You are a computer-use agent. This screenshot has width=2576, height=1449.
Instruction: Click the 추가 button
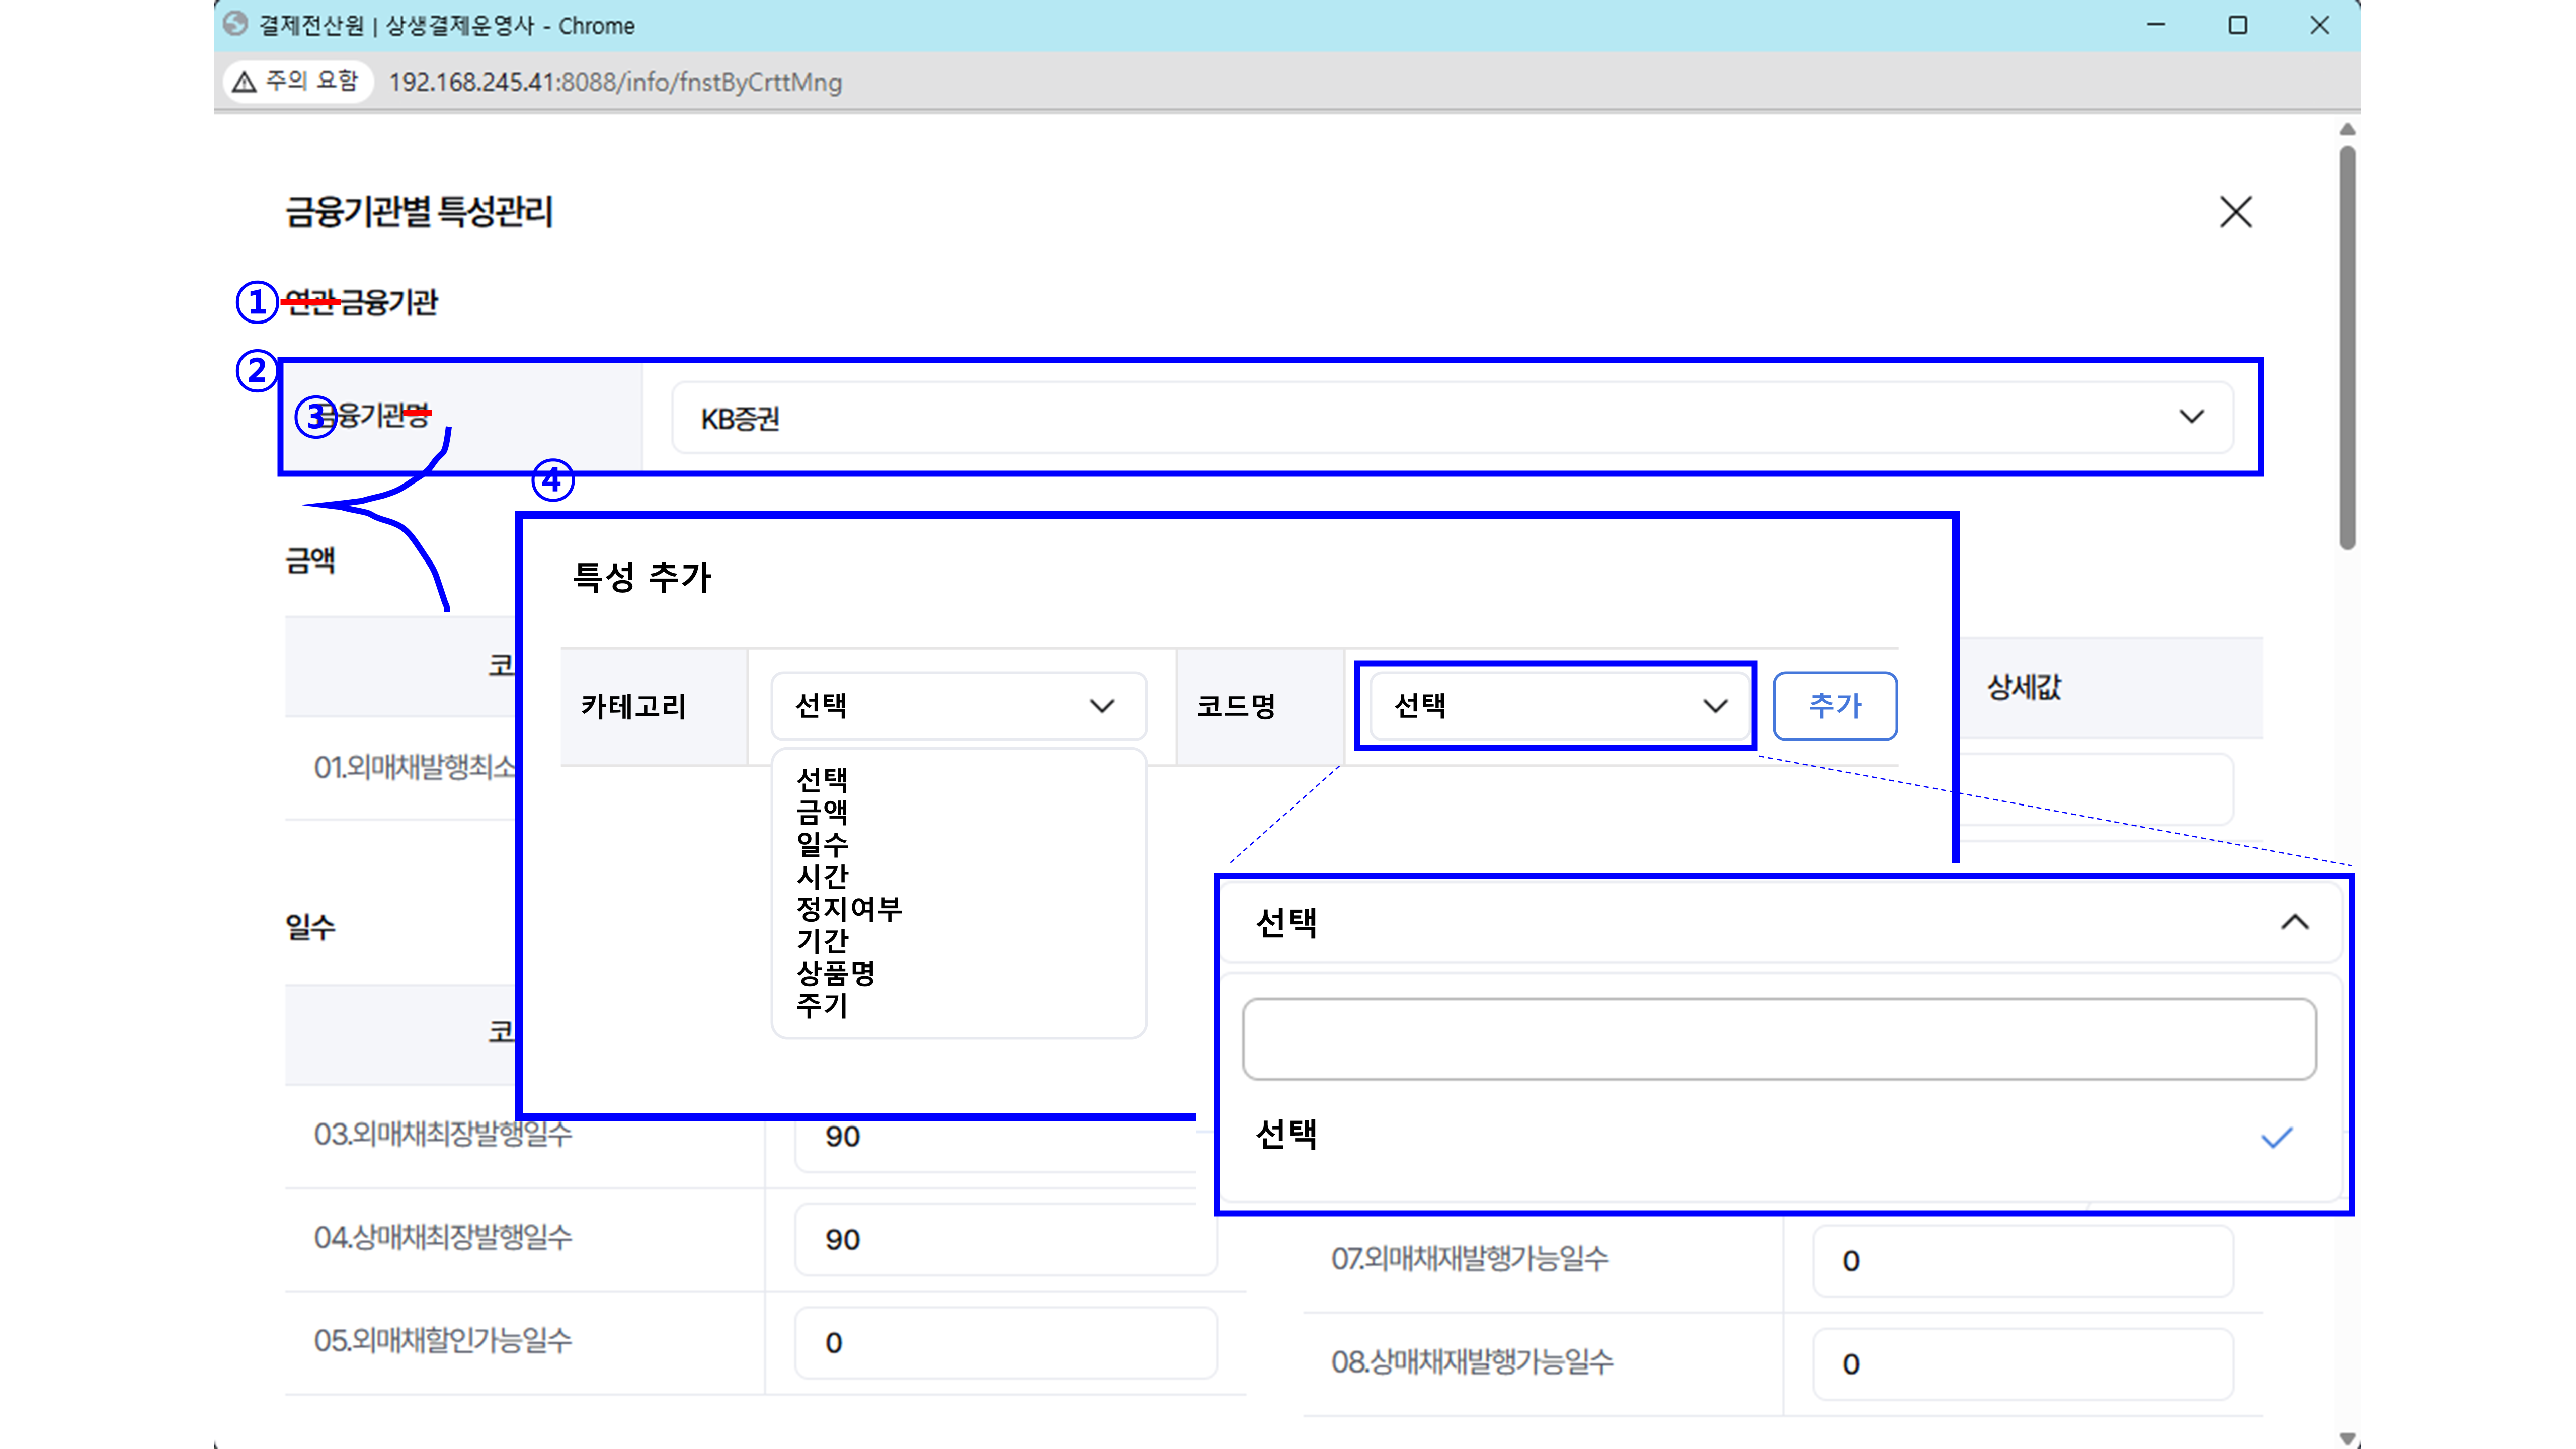tap(1835, 706)
